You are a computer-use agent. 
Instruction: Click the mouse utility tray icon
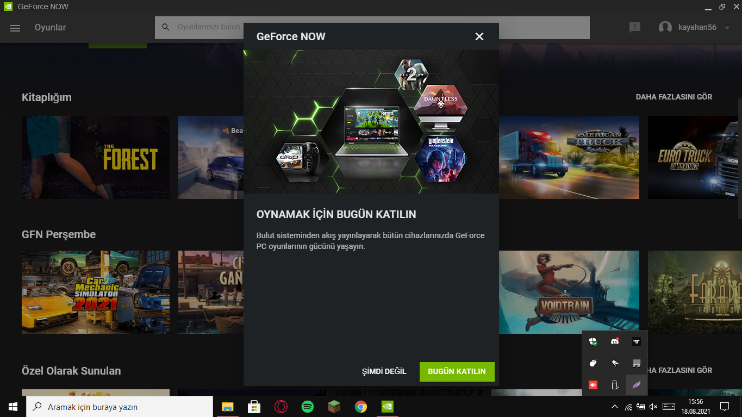[593, 363]
